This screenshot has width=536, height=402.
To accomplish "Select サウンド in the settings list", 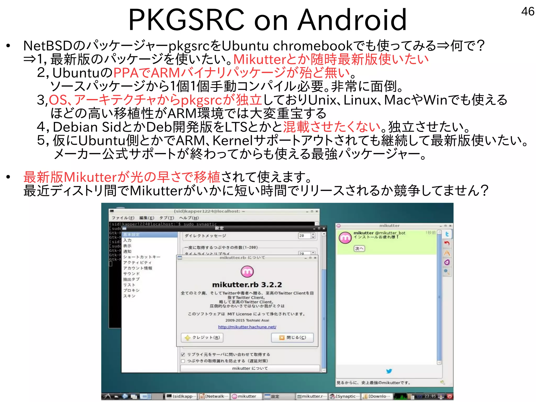I will tap(150, 274).
